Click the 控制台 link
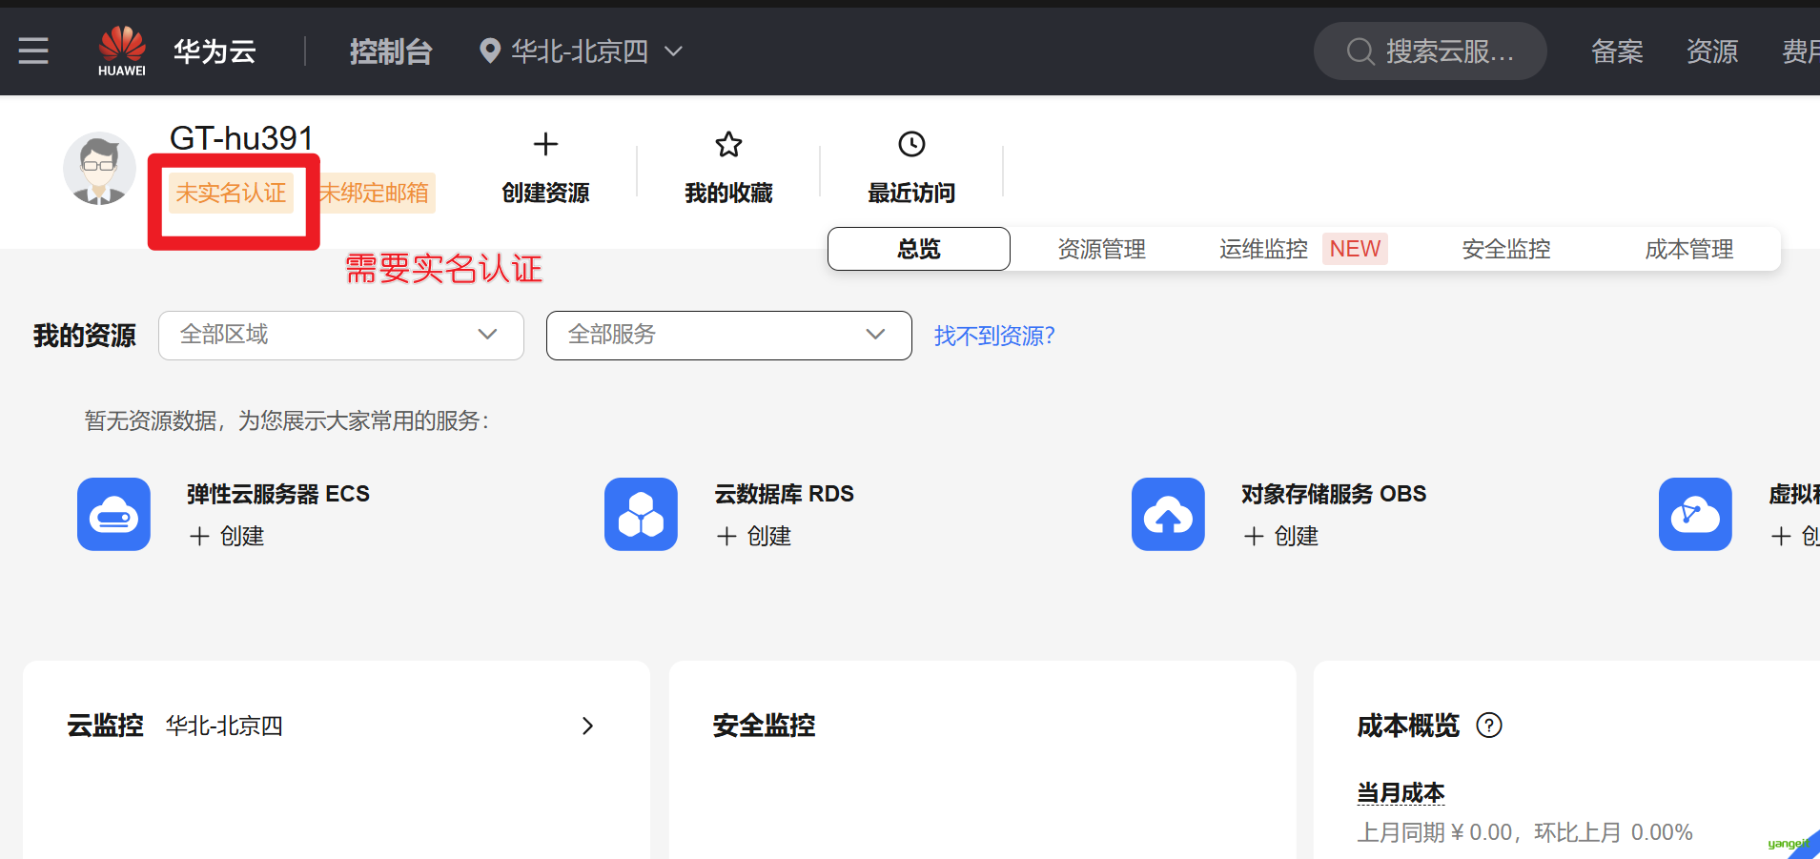The height and width of the screenshot is (859, 1820). (391, 51)
